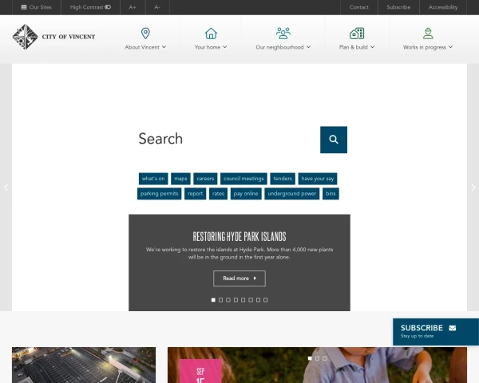Click the bins quick link tag

coord(331,194)
